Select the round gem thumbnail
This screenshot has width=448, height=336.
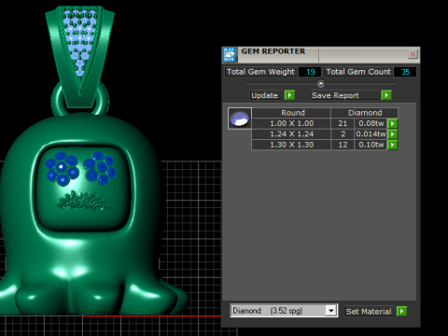pos(240,119)
